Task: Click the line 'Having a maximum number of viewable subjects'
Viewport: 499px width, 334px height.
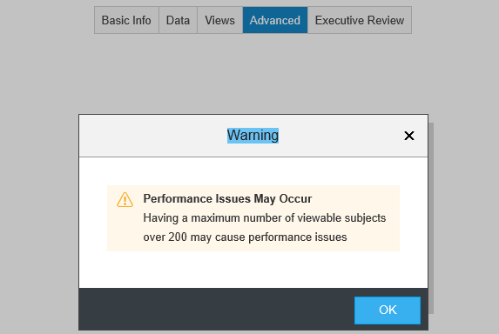Action: pos(265,218)
